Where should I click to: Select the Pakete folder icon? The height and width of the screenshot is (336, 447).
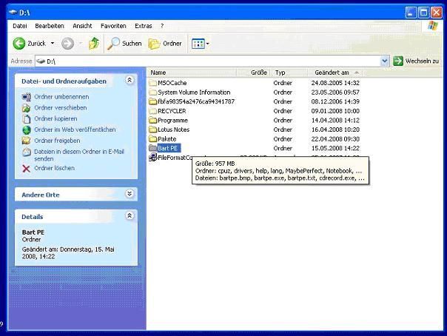(x=153, y=139)
